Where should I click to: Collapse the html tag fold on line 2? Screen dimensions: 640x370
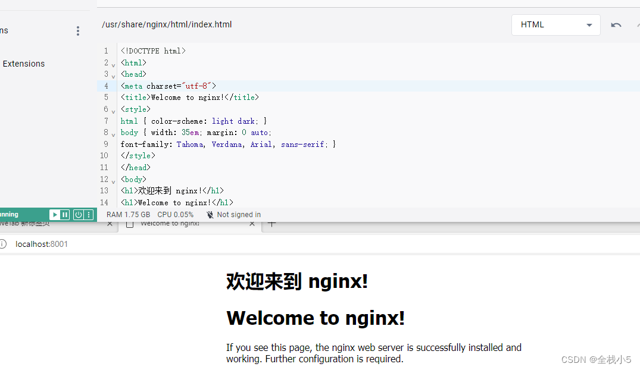(x=114, y=65)
